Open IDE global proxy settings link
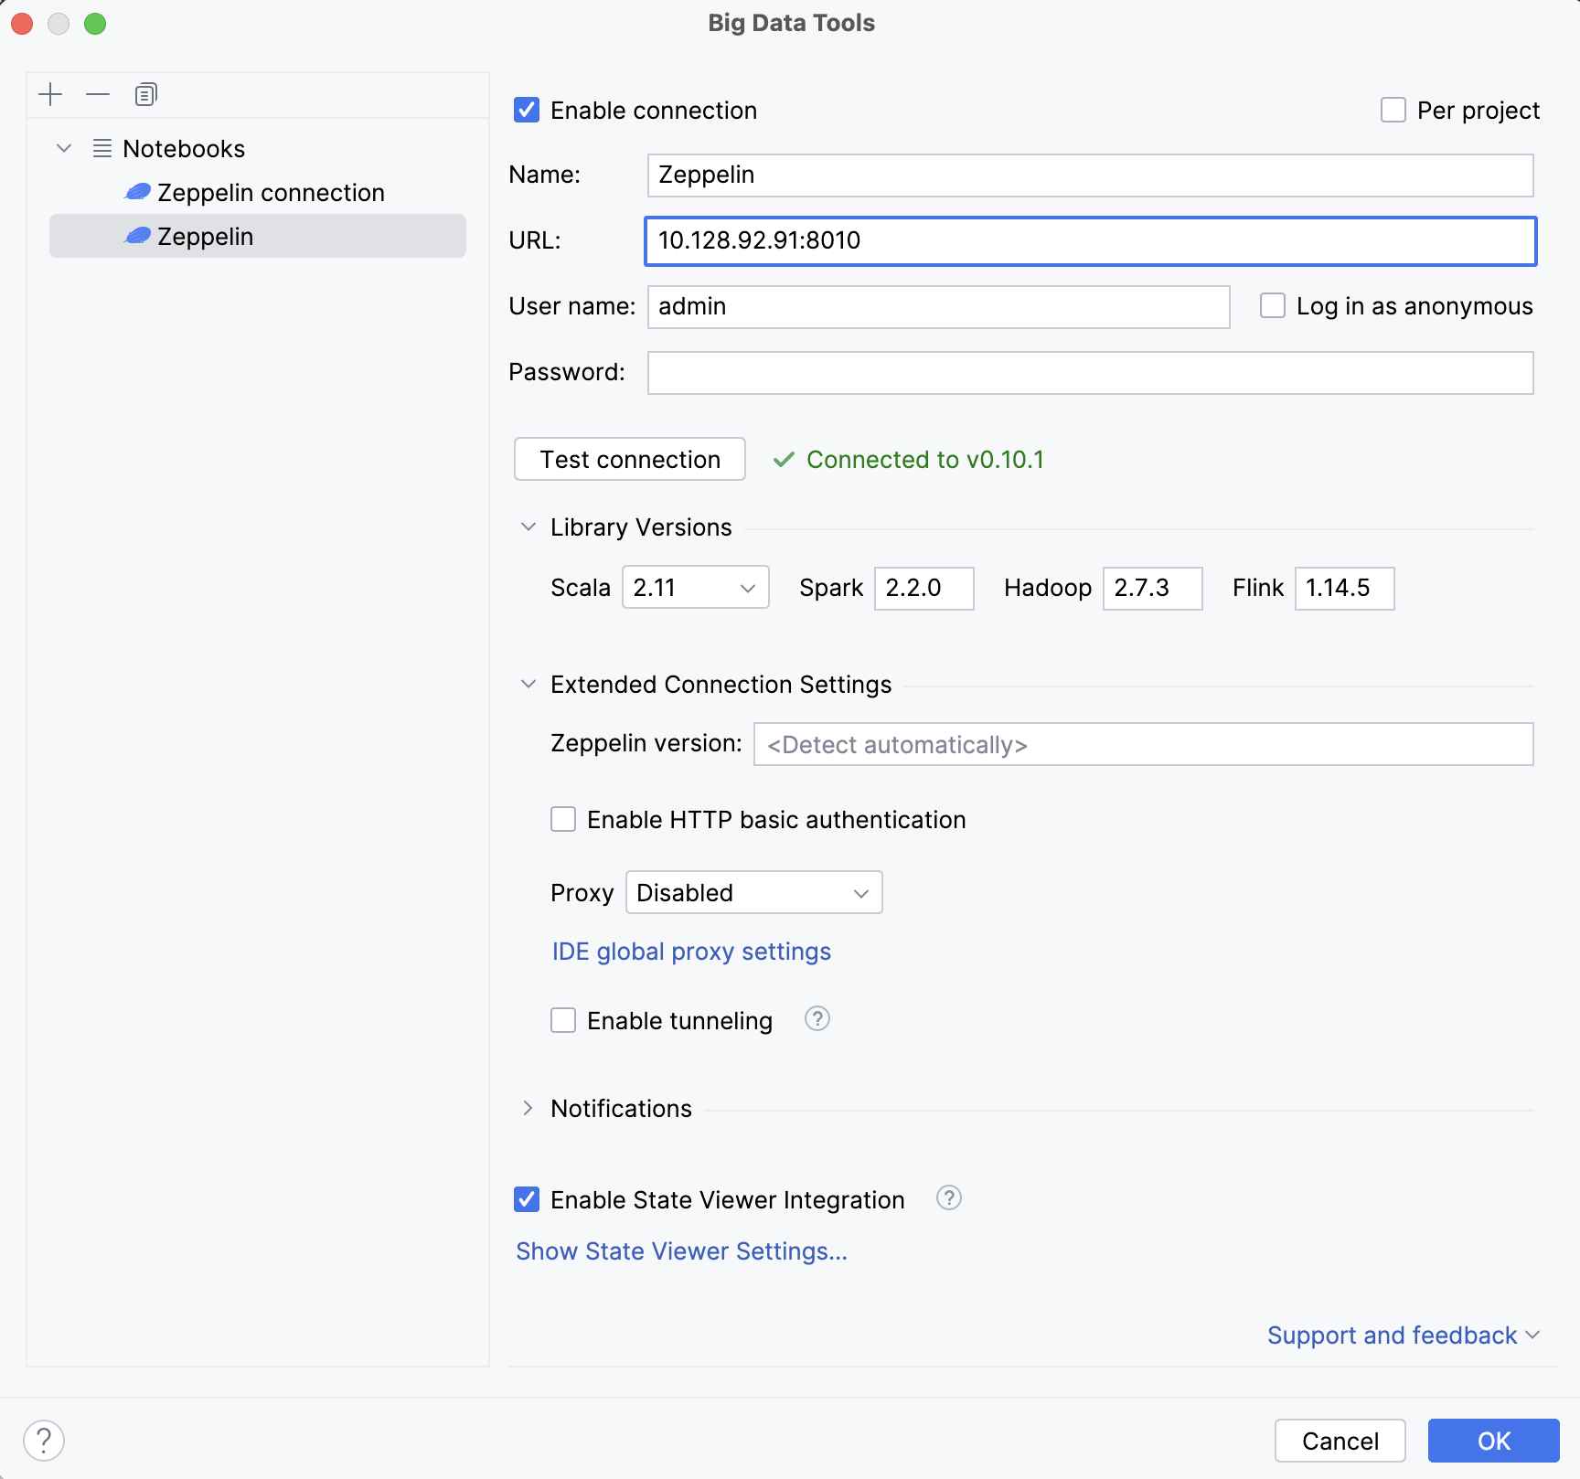 click(691, 952)
